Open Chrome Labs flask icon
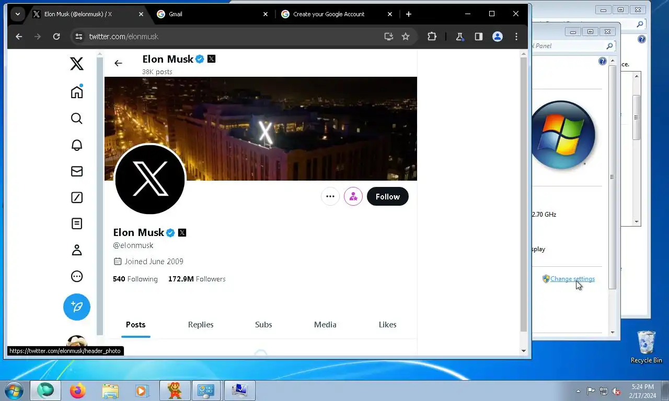669x401 pixels. coord(460,37)
